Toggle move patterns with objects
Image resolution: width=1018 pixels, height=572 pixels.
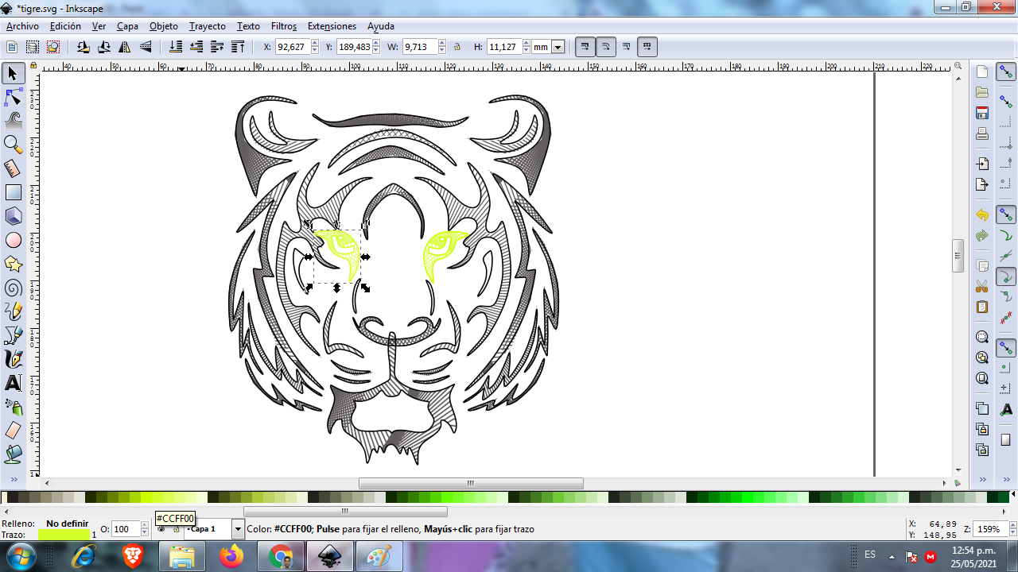point(647,47)
